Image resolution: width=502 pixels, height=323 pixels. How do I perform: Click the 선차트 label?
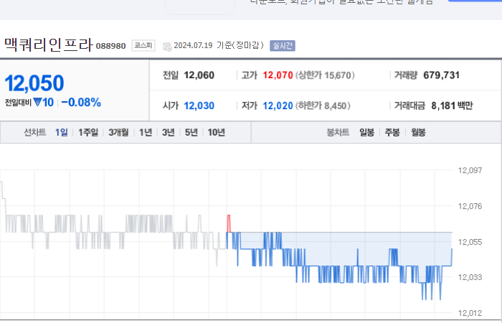[x=34, y=132]
